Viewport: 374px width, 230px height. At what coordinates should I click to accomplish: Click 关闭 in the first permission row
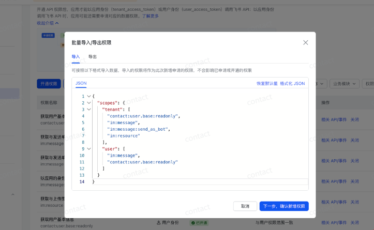[354, 119]
